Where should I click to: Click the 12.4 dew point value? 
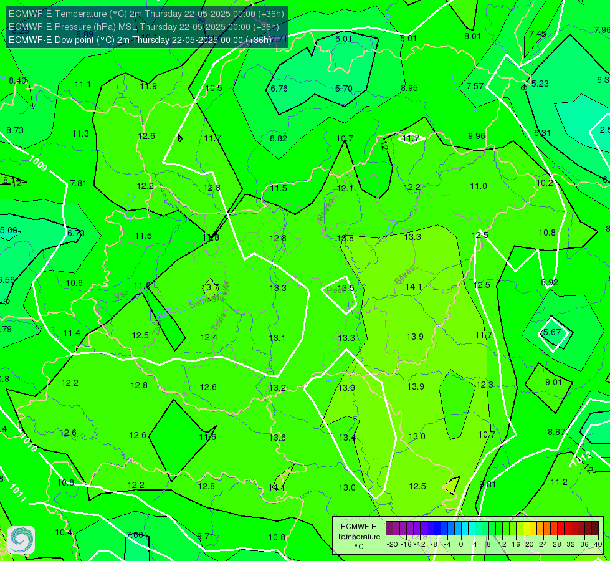[x=209, y=337]
